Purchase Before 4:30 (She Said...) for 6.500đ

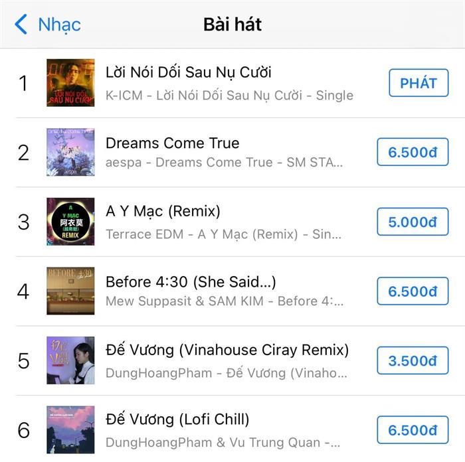pos(413,291)
